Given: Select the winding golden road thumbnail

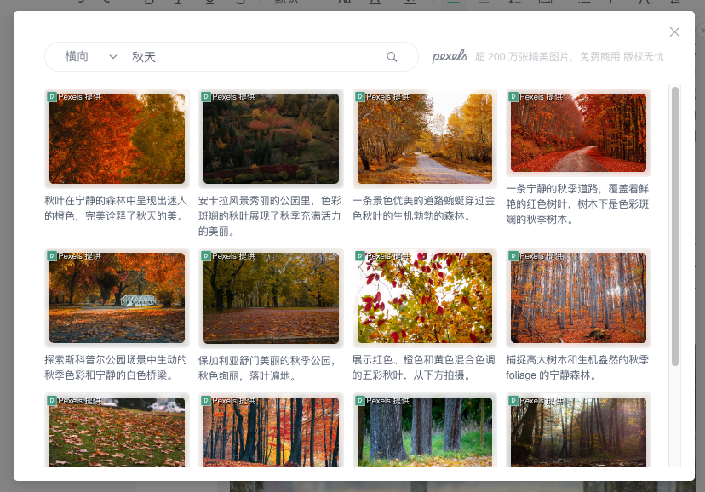Looking at the screenshot, I should coord(425,139).
